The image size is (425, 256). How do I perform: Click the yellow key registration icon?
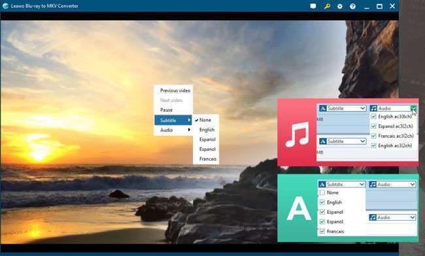[327, 6]
